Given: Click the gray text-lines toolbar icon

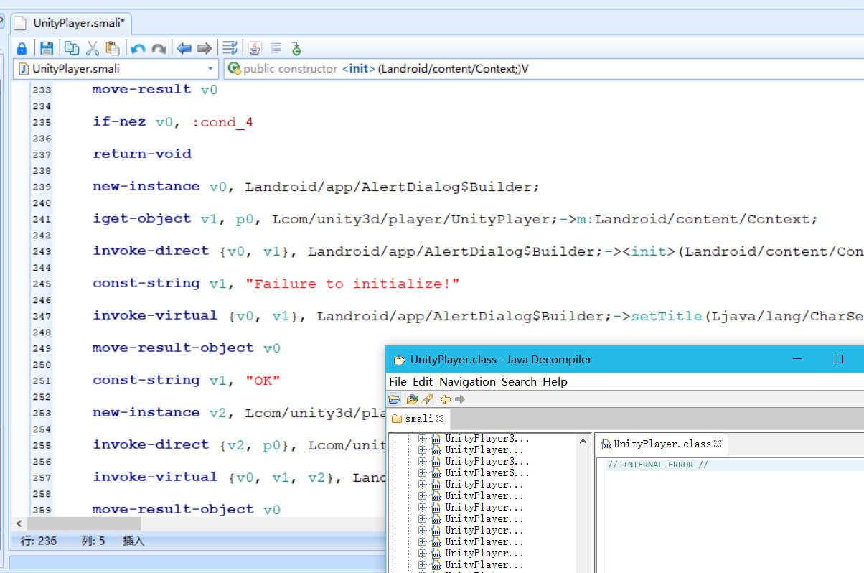Looking at the screenshot, I should pyautogui.click(x=276, y=48).
